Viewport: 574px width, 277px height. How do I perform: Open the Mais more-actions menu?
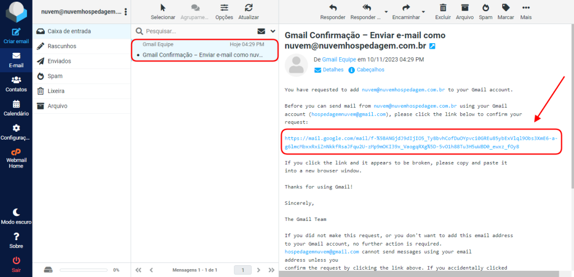coord(526,12)
